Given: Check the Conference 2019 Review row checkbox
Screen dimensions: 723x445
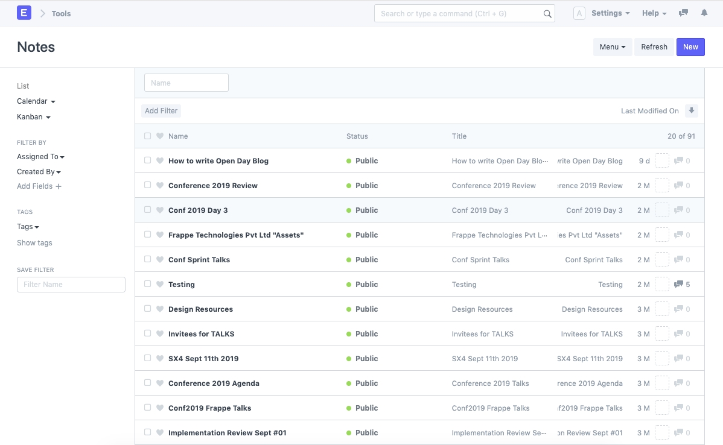Looking at the screenshot, I should pos(148,186).
